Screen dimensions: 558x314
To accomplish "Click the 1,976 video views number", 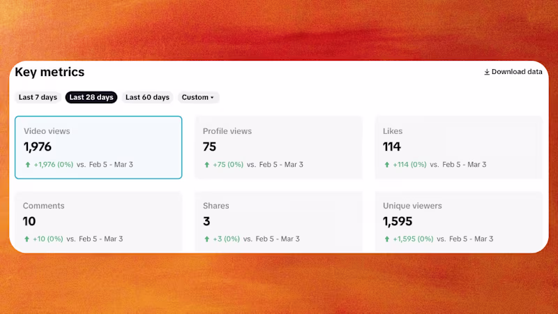I will point(38,147).
